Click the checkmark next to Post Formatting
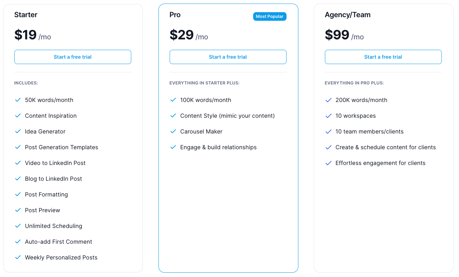The height and width of the screenshot is (277, 459). tap(18, 194)
